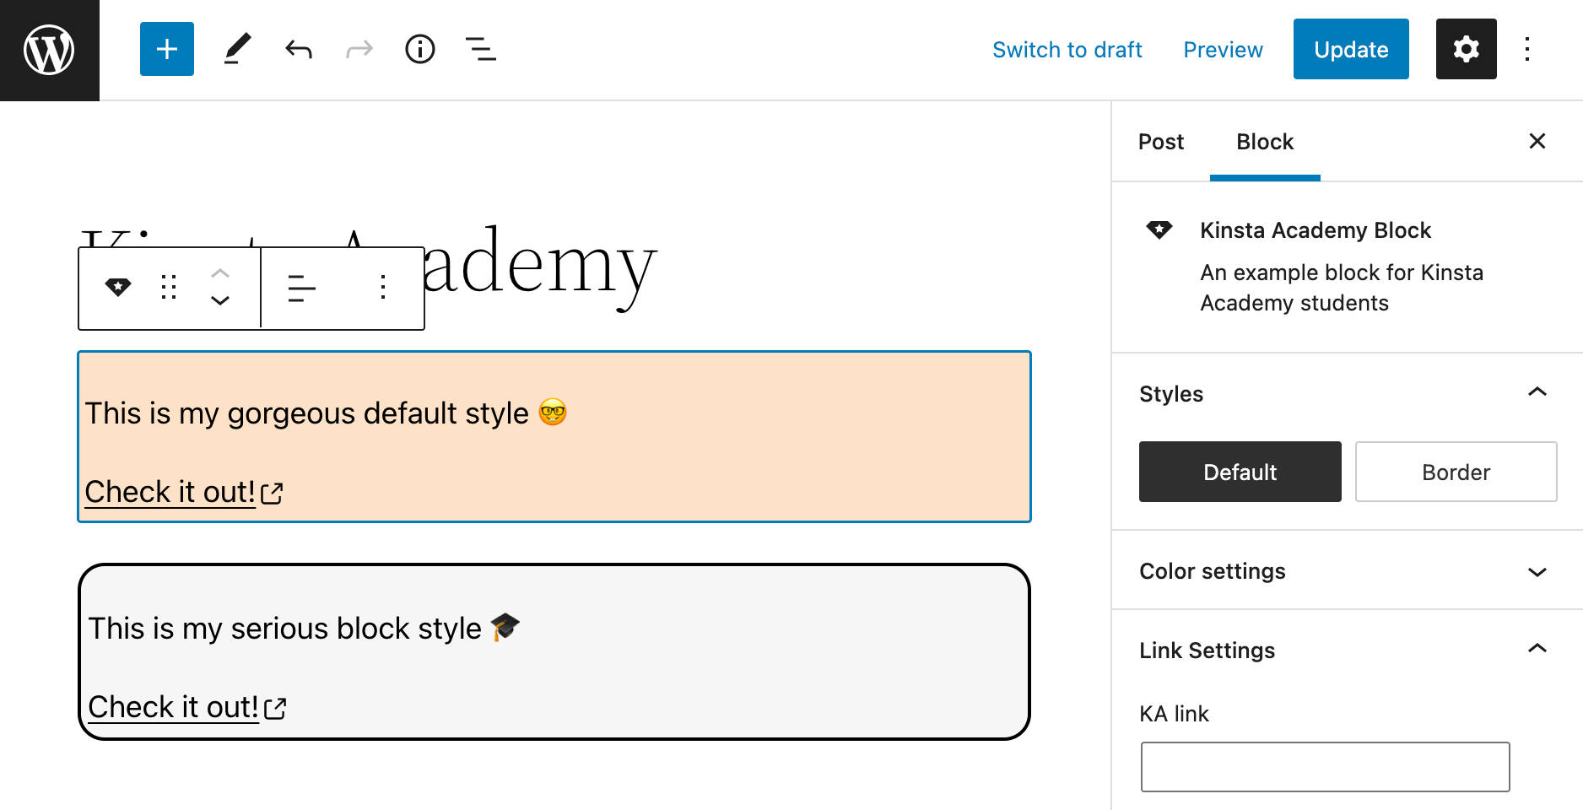Switch to the Post tab
1583x810 pixels.
(x=1161, y=142)
